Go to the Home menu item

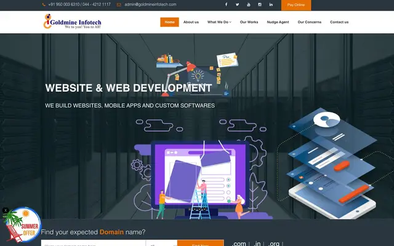tap(170, 22)
